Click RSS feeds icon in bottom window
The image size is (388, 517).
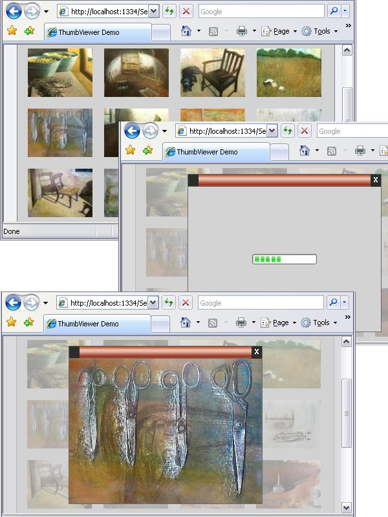[213, 322]
